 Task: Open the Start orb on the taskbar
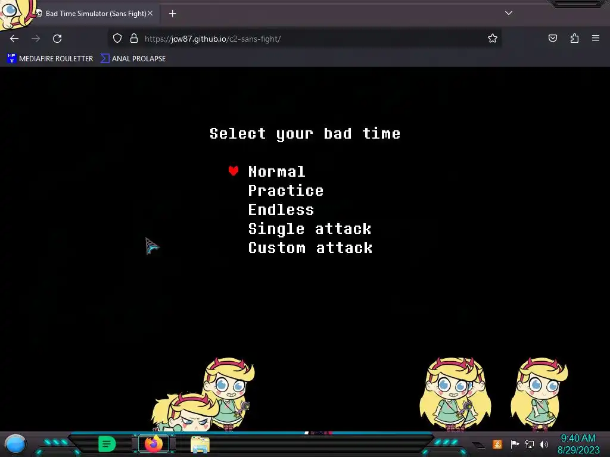15,445
